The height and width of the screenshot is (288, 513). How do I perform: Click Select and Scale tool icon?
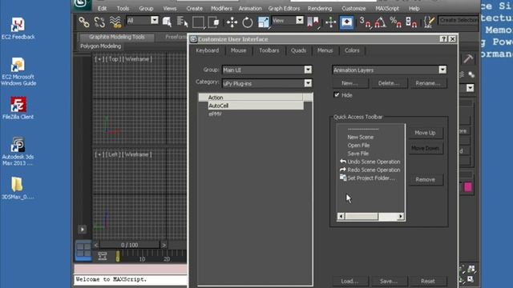[264, 22]
